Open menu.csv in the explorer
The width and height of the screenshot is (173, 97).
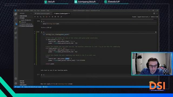pyautogui.click(x=24, y=22)
